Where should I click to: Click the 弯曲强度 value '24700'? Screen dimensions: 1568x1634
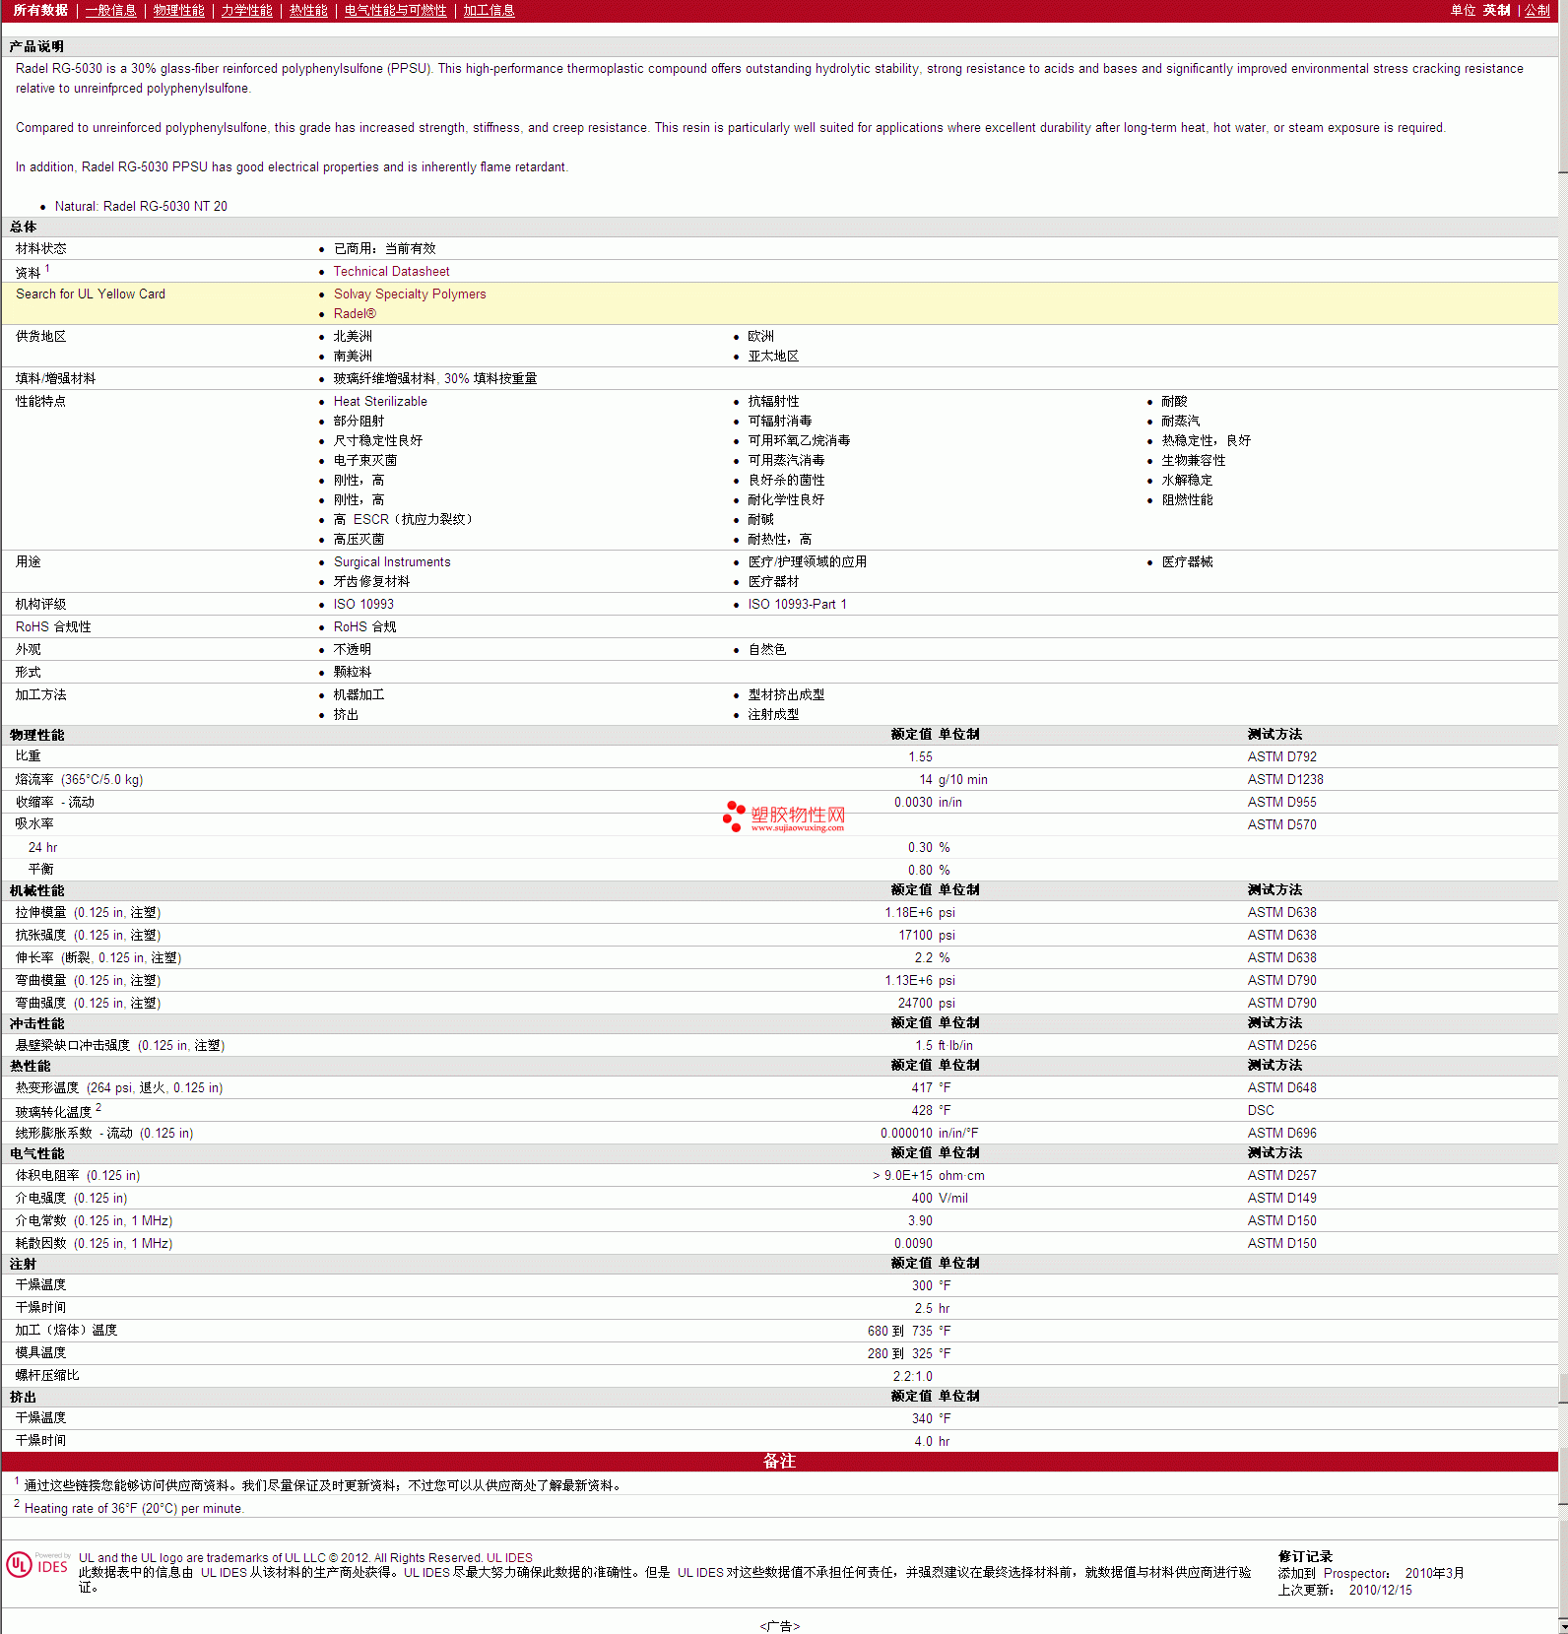pyautogui.click(x=915, y=1003)
